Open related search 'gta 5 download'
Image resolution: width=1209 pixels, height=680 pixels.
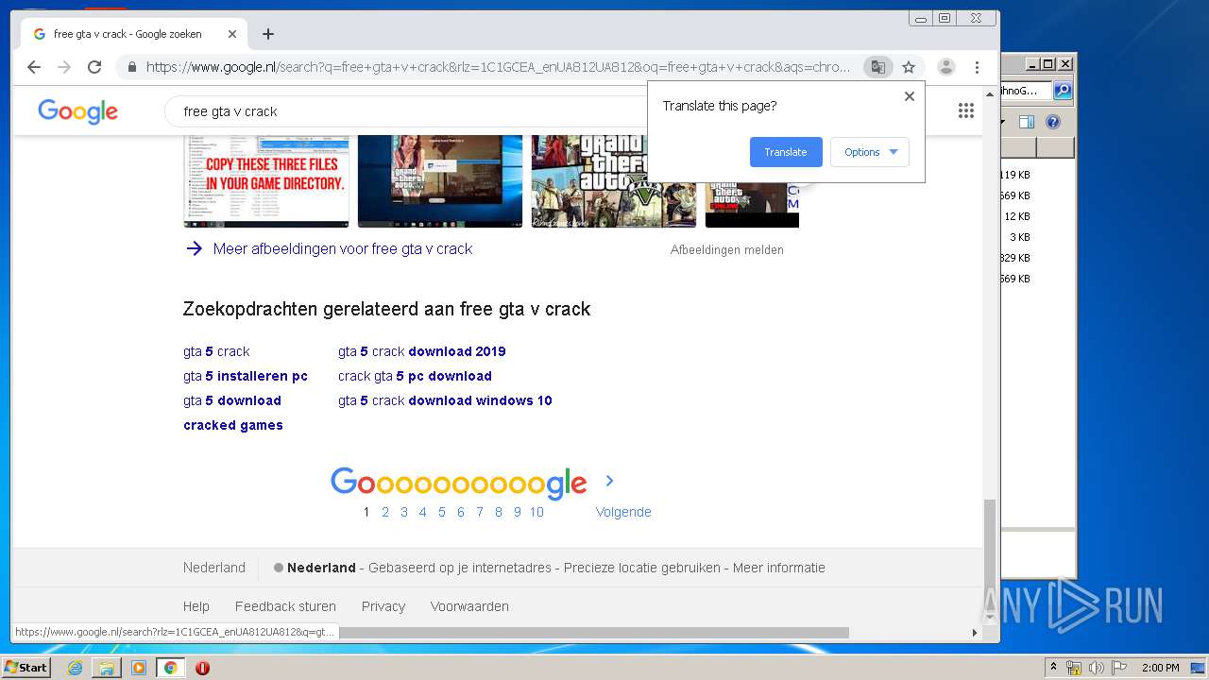[x=232, y=400]
